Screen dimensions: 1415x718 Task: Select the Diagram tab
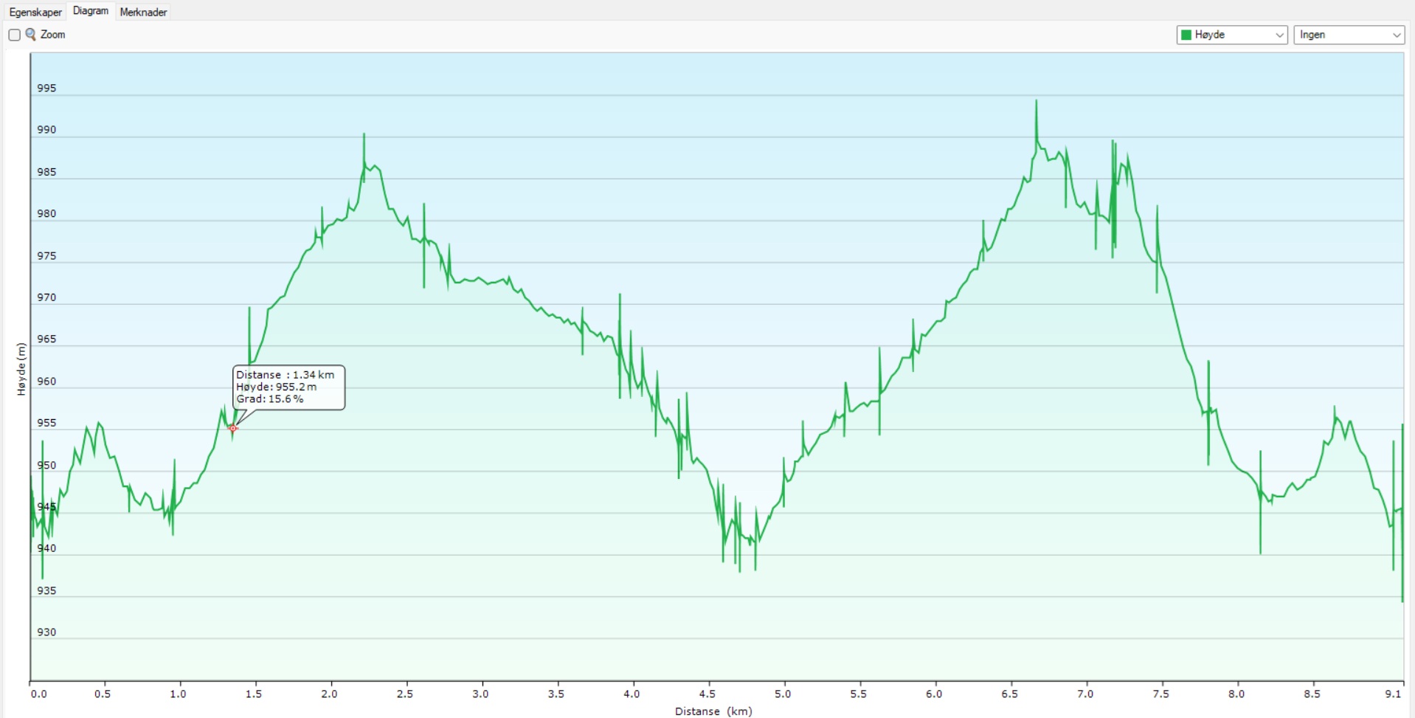(91, 11)
